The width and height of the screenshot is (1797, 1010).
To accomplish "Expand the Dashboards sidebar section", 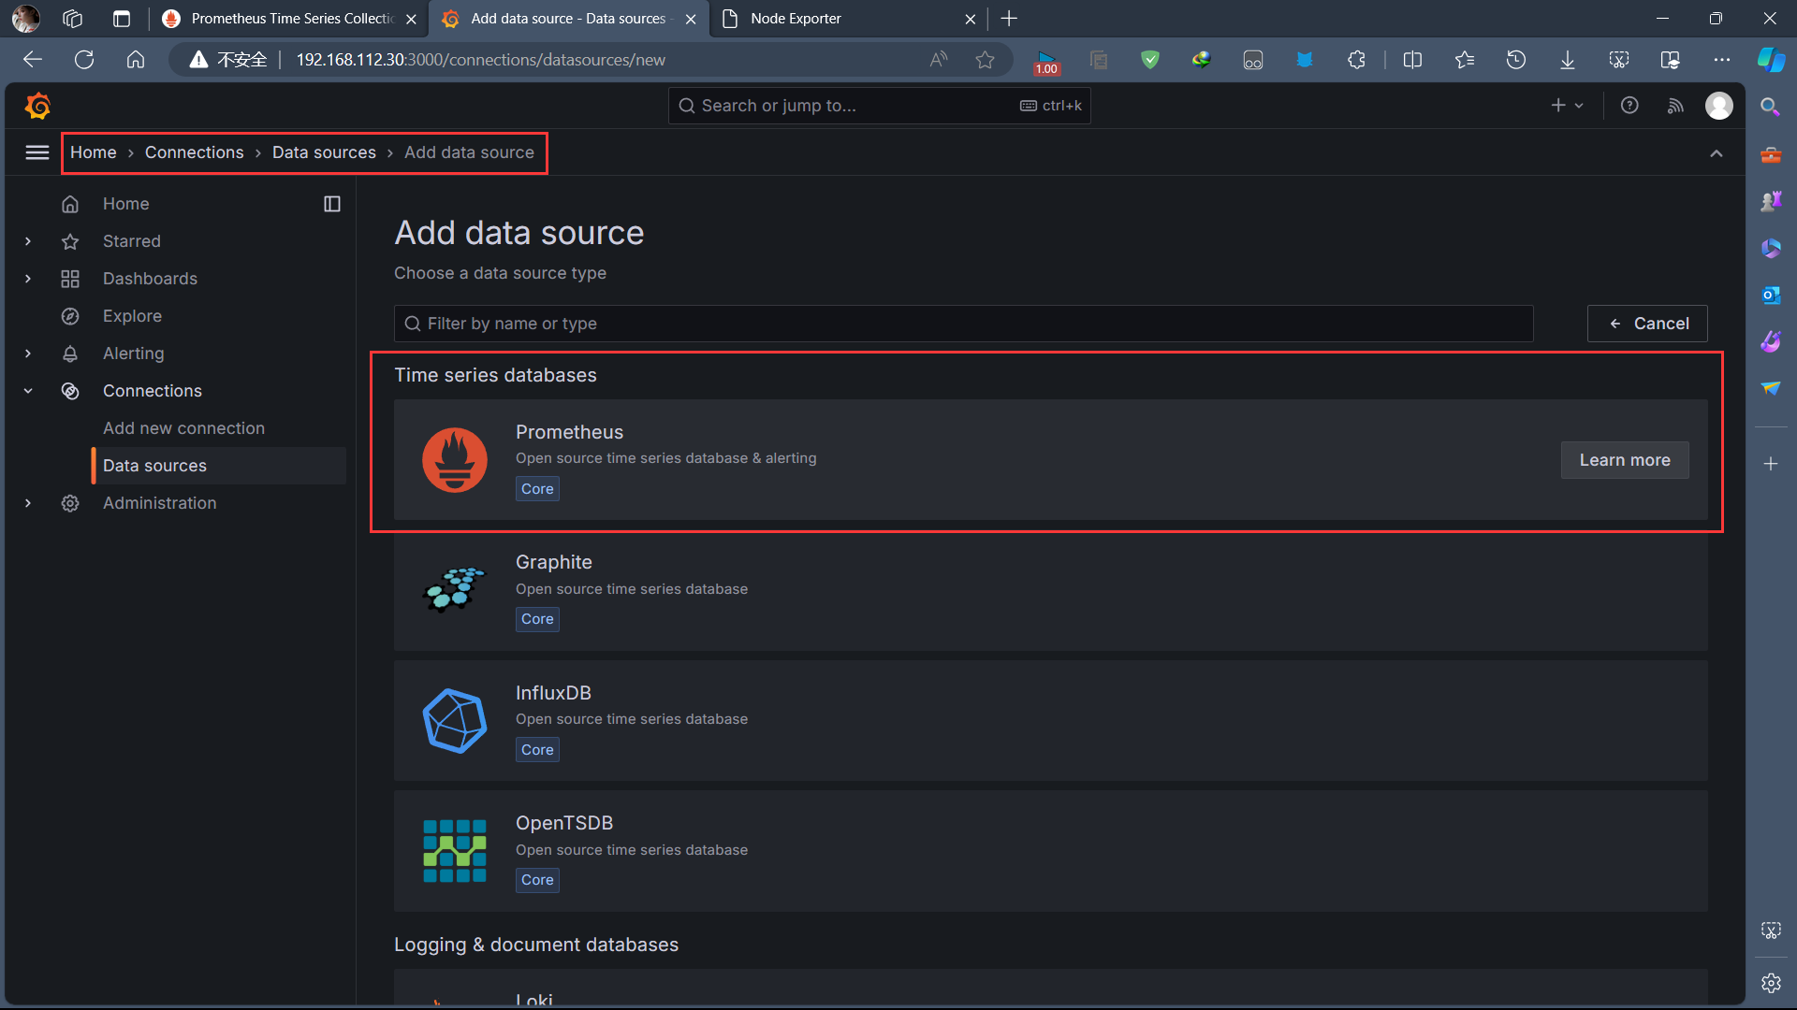I will point(27,279).
